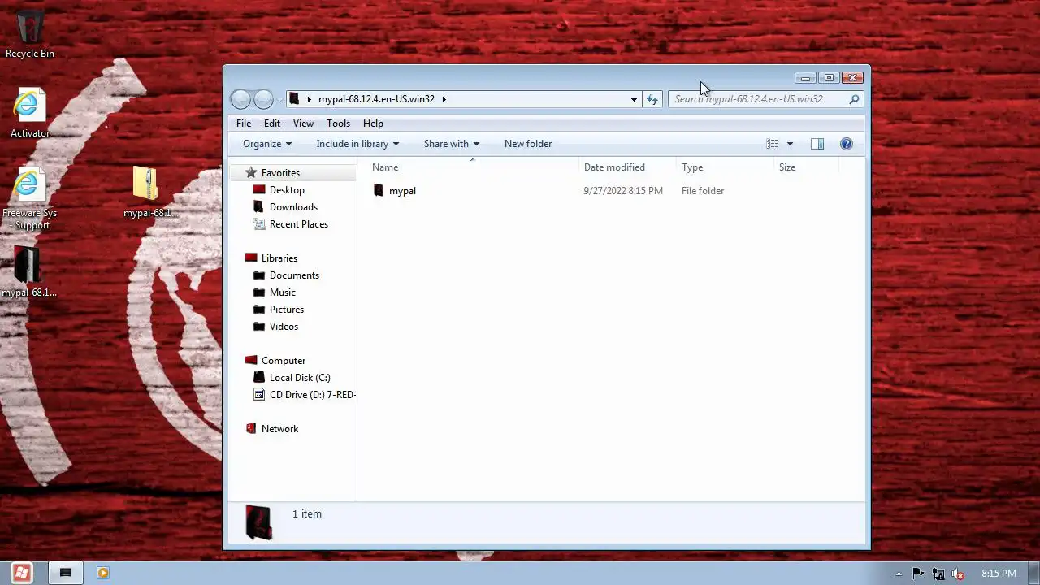
Task: Launch media player from taskbar
Action: click(x=103, y=573)
